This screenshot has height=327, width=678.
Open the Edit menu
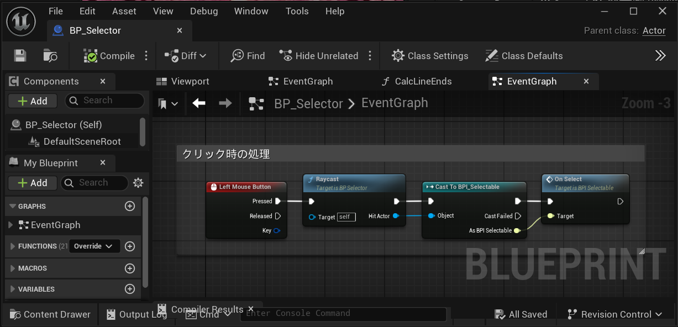pos(87,11)
